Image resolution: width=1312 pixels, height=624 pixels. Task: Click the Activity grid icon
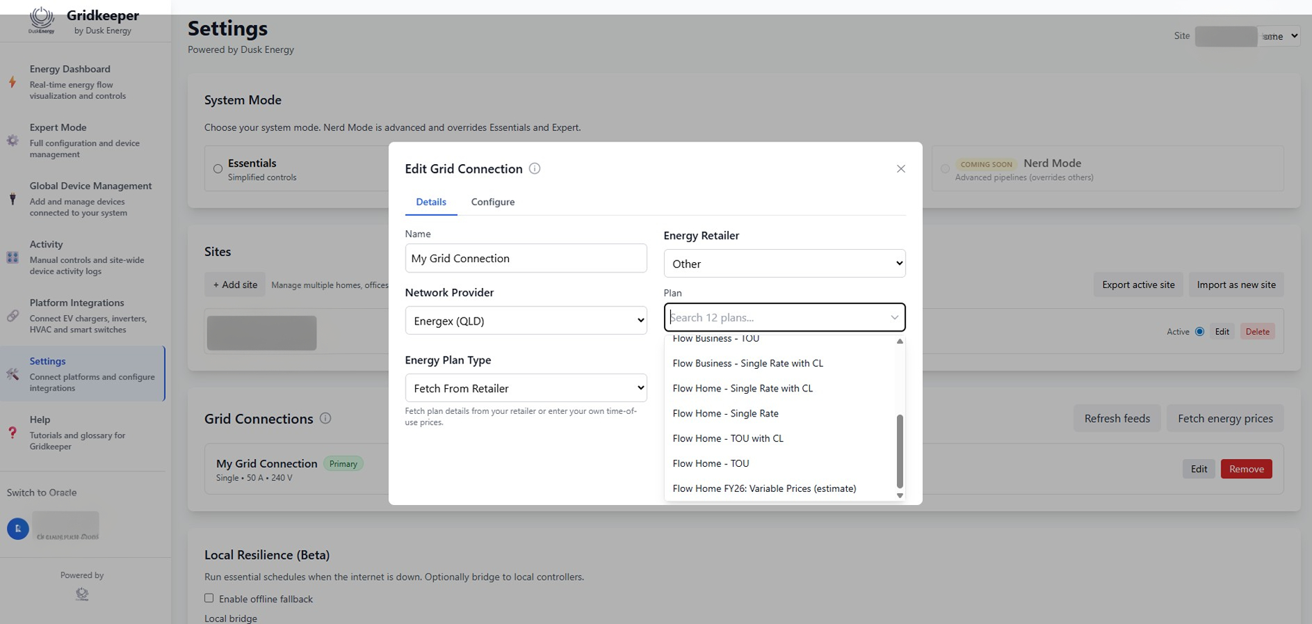pyautogui.click(x=13, y=257)
